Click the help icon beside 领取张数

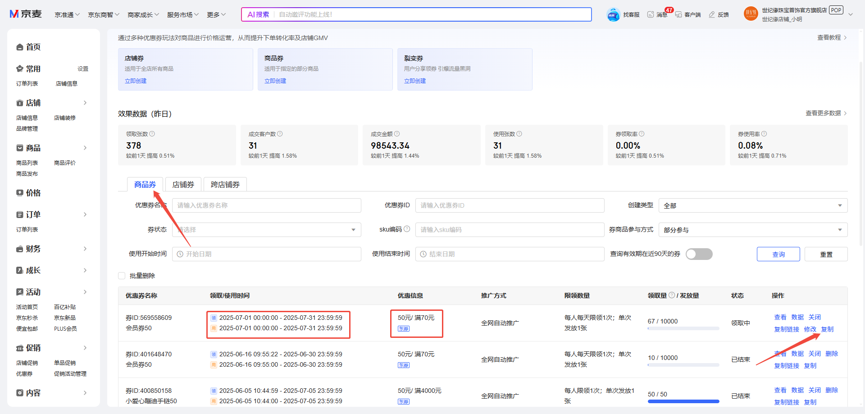152,134
